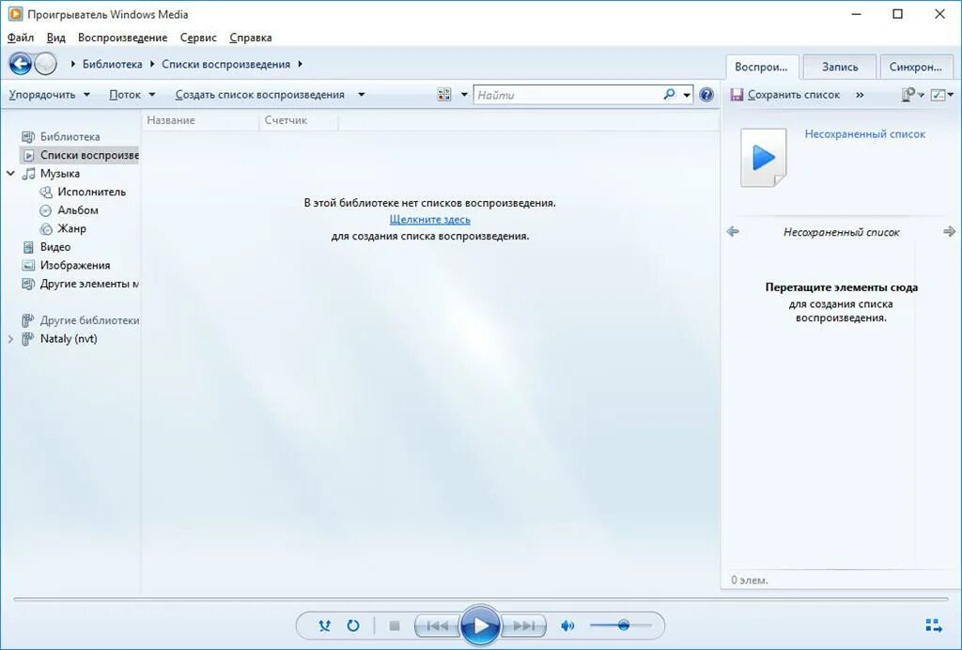The image size is (962, 650).
Task: Focus the Найти search field
Action: 567,95
